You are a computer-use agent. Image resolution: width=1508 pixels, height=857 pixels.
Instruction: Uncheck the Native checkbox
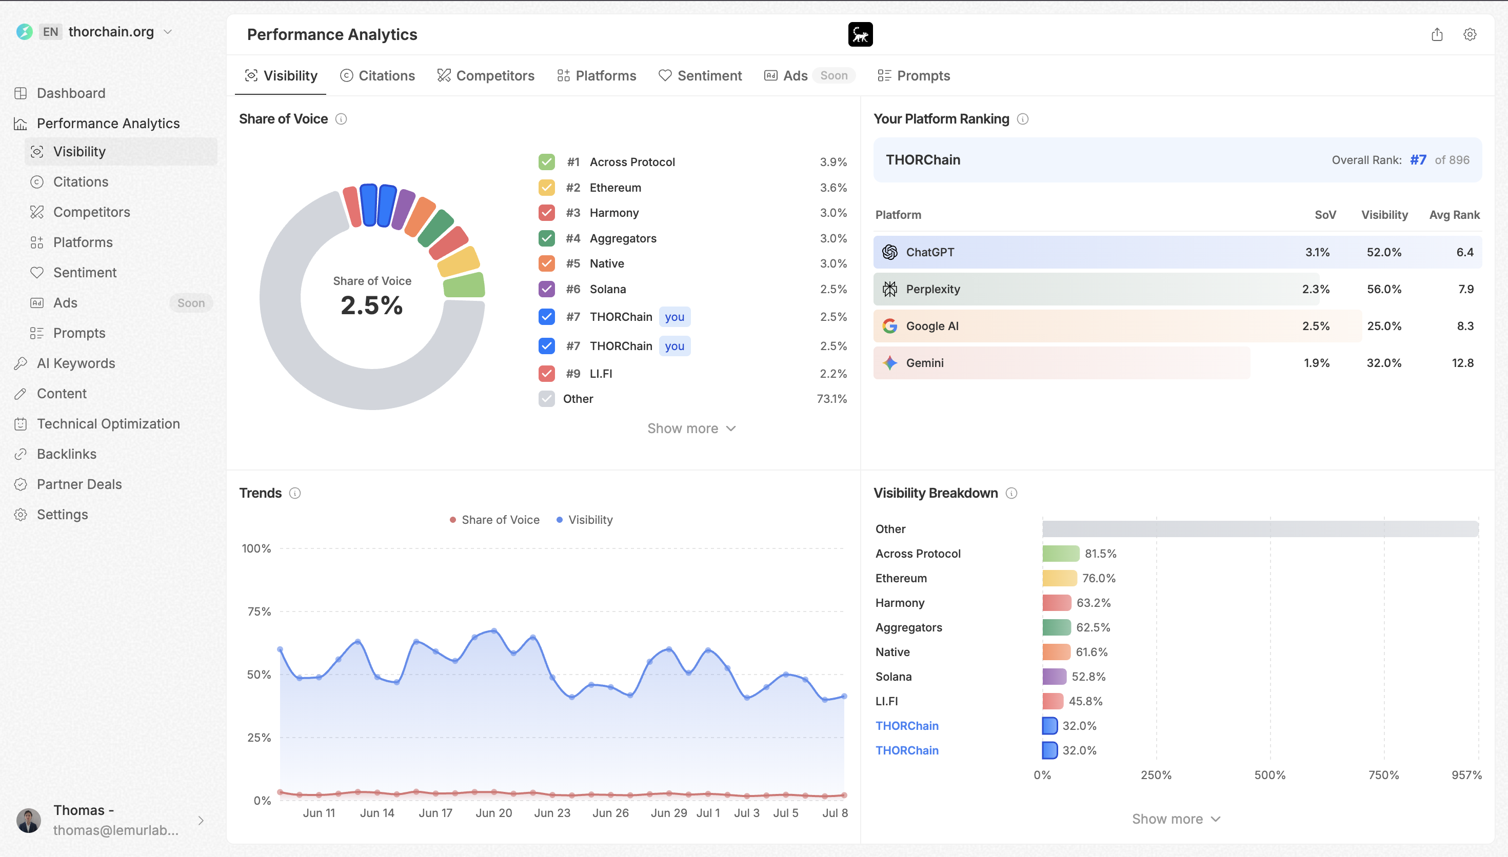(546, 263)
